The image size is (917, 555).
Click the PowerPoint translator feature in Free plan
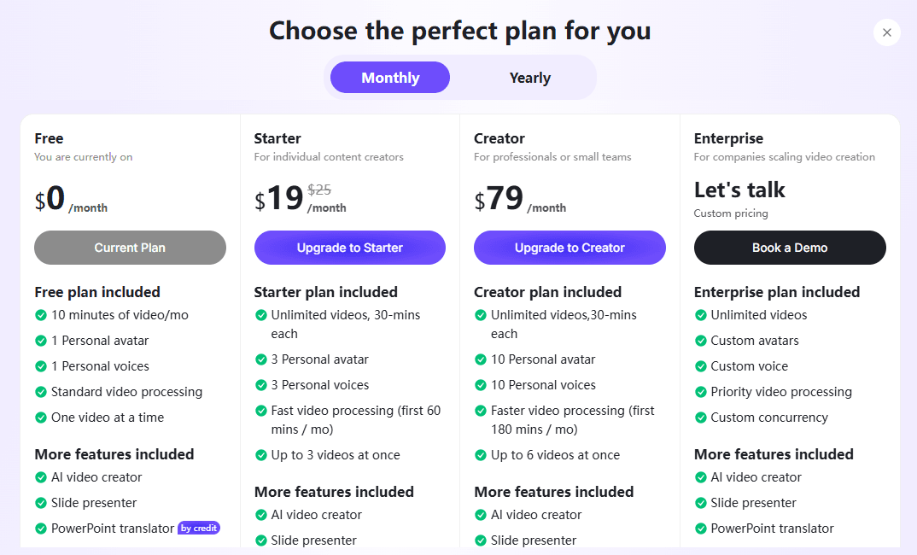[x=113, y=529]
